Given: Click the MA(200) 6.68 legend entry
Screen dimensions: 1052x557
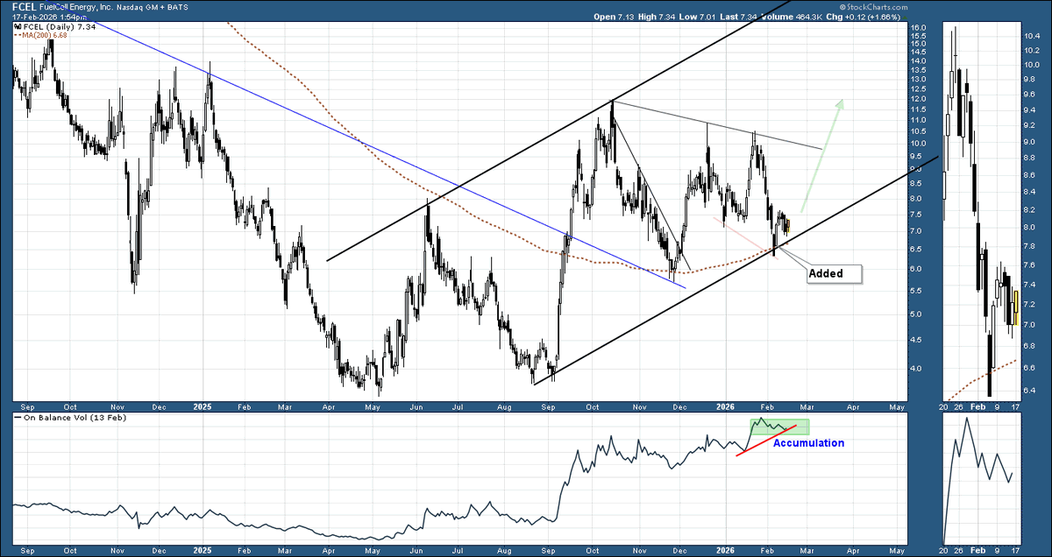Looking at the screenshot, I should point(42,37).
